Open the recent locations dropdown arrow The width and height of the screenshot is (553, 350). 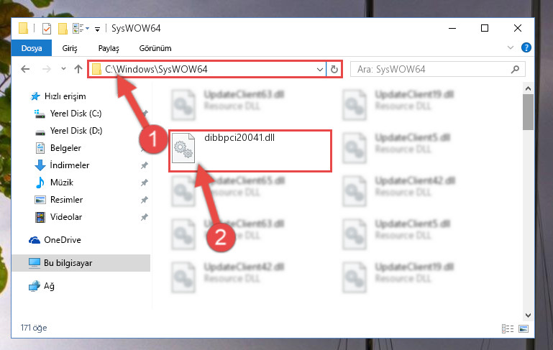63,69
